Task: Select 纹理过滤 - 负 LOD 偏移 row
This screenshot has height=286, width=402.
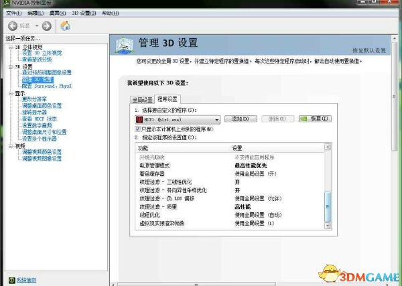Action: [230, 199]
